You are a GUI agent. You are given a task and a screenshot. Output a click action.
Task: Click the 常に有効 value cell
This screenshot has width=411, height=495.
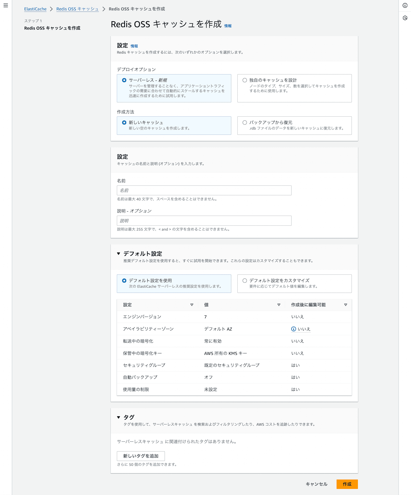[213, 341]
